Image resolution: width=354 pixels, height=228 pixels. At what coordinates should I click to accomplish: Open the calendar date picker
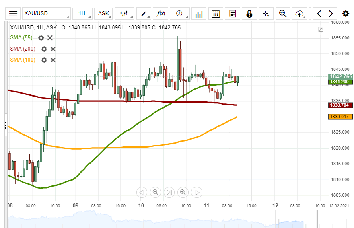point(216,14)
